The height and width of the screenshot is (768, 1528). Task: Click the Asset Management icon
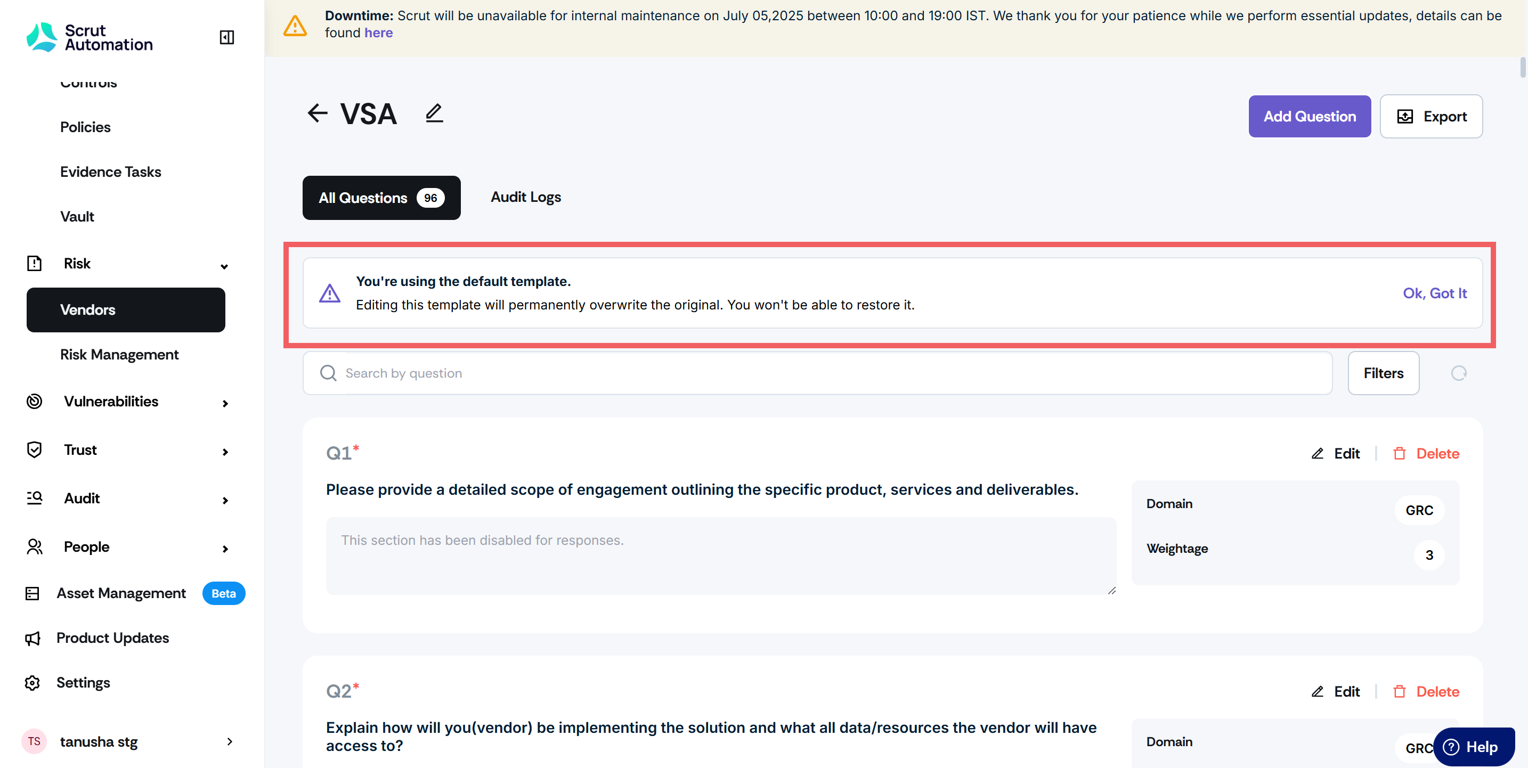pos(32,594)
